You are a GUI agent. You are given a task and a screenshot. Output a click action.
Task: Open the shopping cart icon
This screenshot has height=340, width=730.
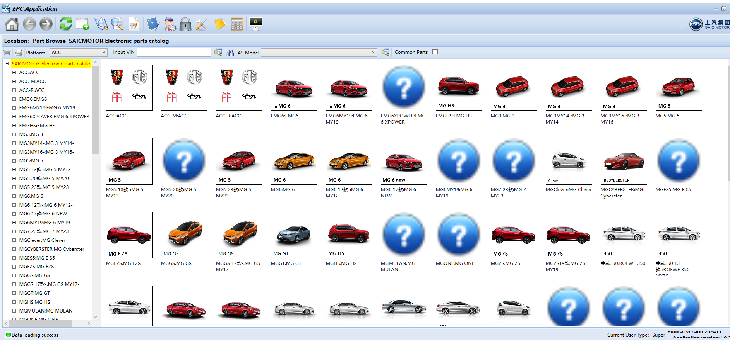tap(7, 53)
